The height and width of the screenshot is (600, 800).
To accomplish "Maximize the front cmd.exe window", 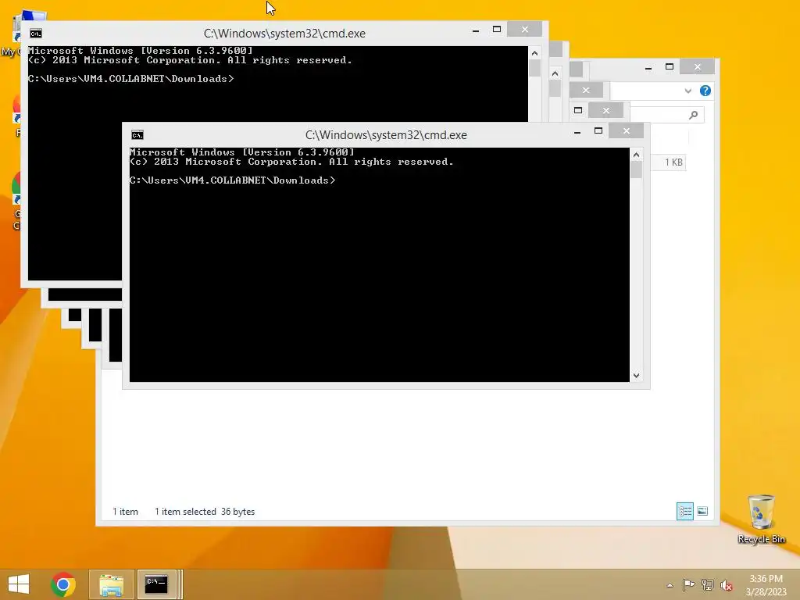I will [598, 131].
